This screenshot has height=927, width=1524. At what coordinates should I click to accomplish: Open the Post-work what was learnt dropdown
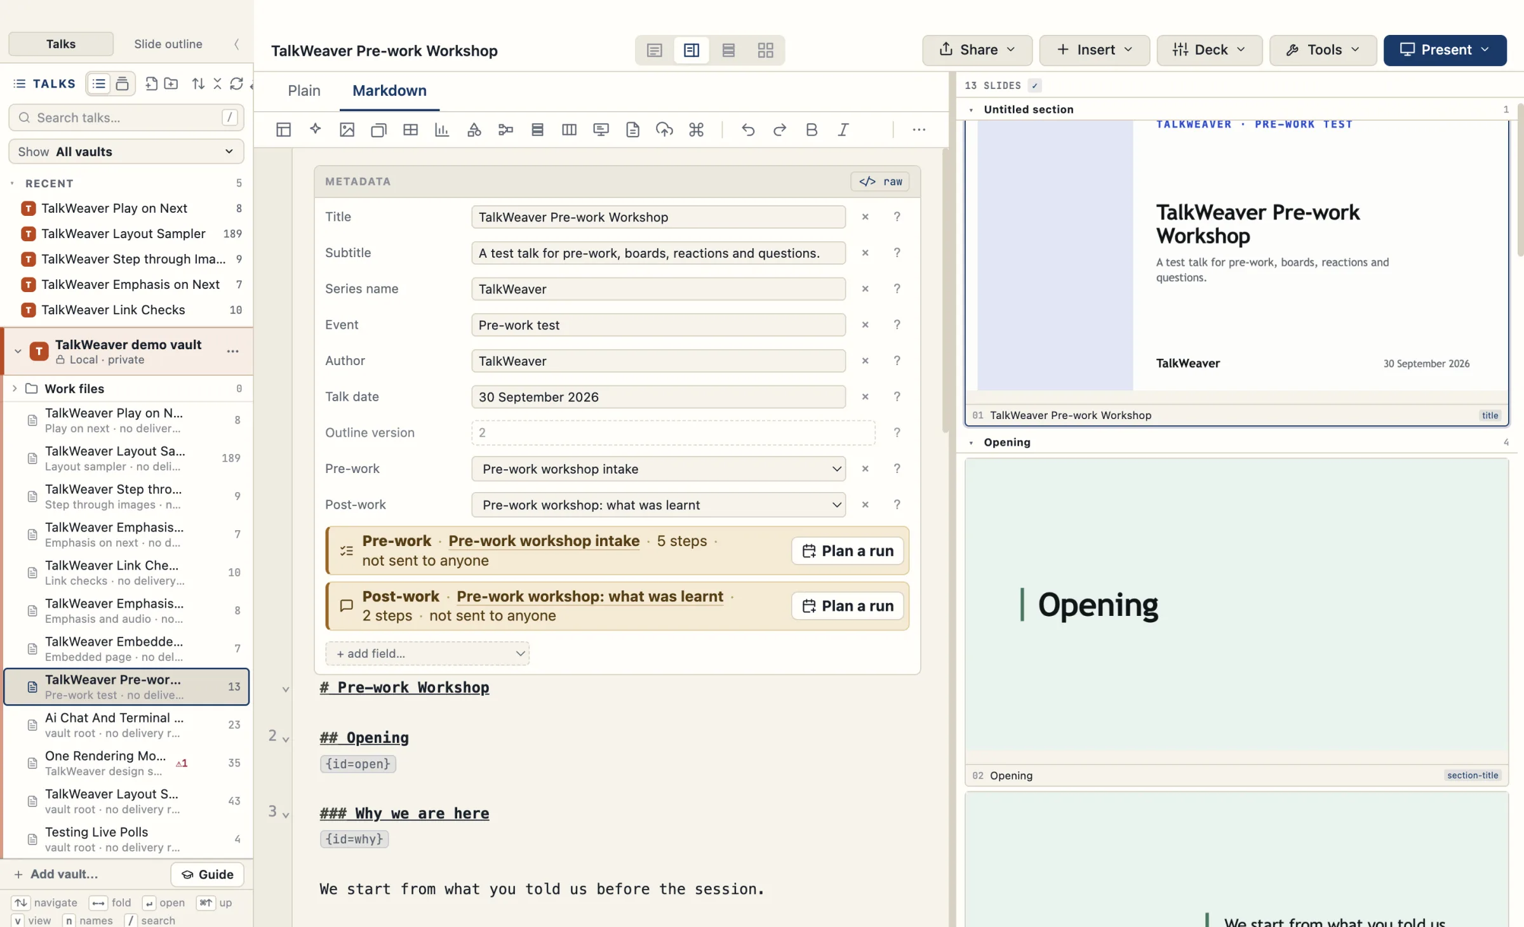coord(658,505)
